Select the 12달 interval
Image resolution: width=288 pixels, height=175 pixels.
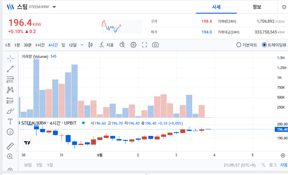[x=73, y=45]
